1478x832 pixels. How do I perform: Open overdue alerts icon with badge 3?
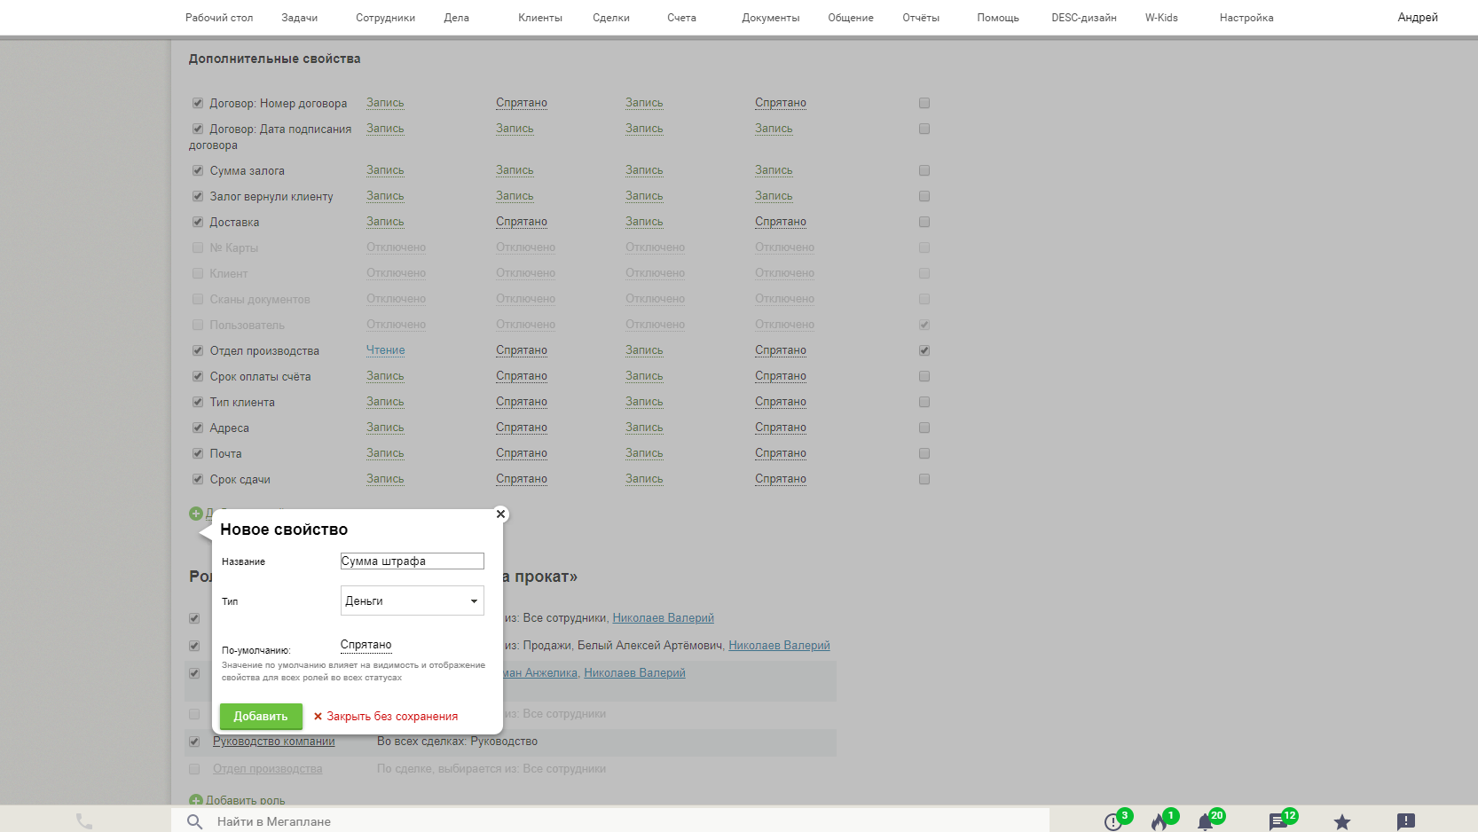point(1113,821)
